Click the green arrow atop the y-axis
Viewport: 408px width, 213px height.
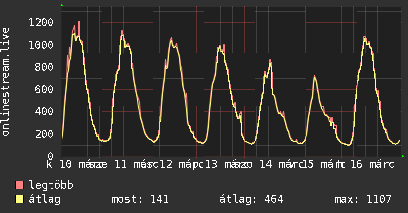click(x=62, y=5)
